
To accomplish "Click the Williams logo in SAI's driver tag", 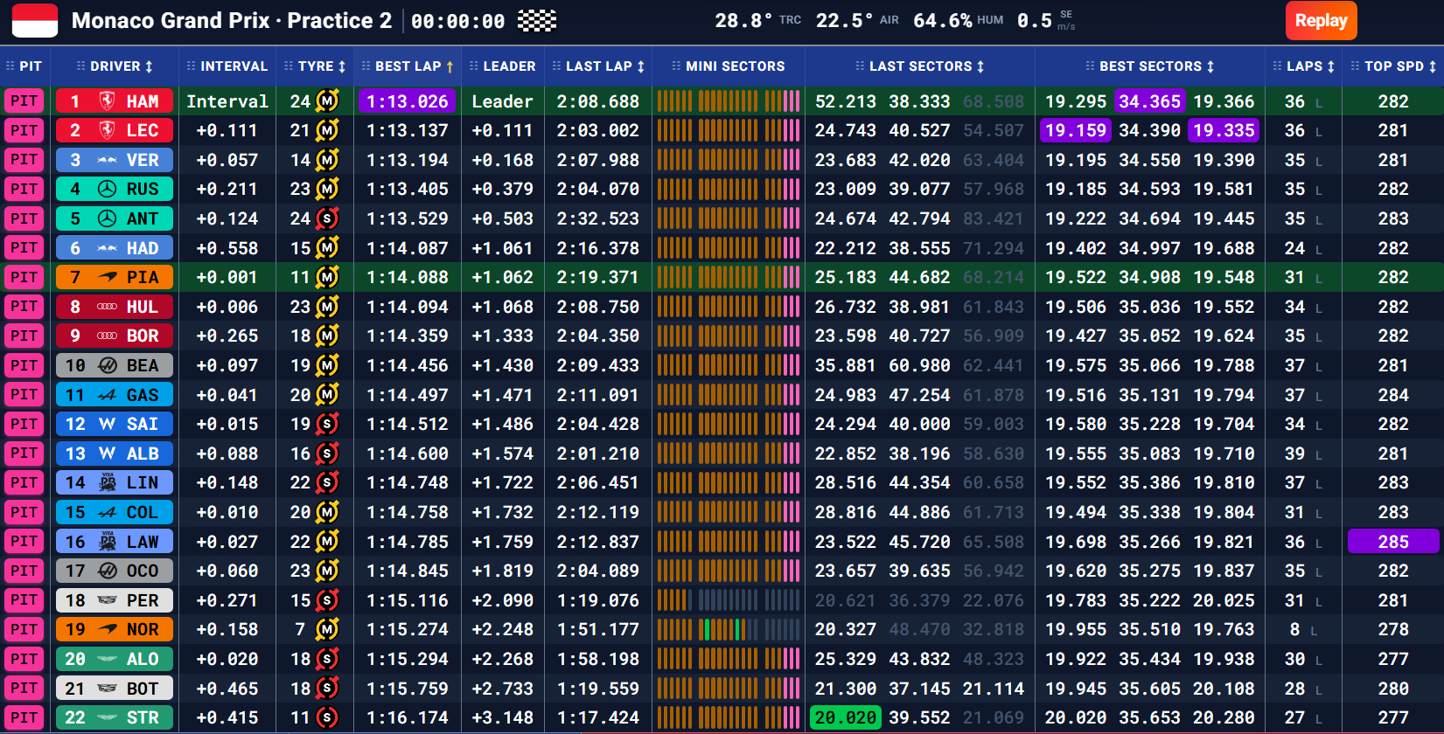I will pyautogui.click(x=107, y=424).
